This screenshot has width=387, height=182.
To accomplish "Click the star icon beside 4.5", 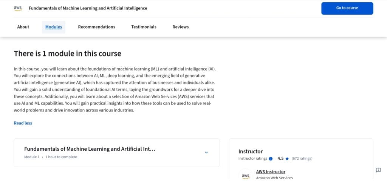I will coord(287,159).
